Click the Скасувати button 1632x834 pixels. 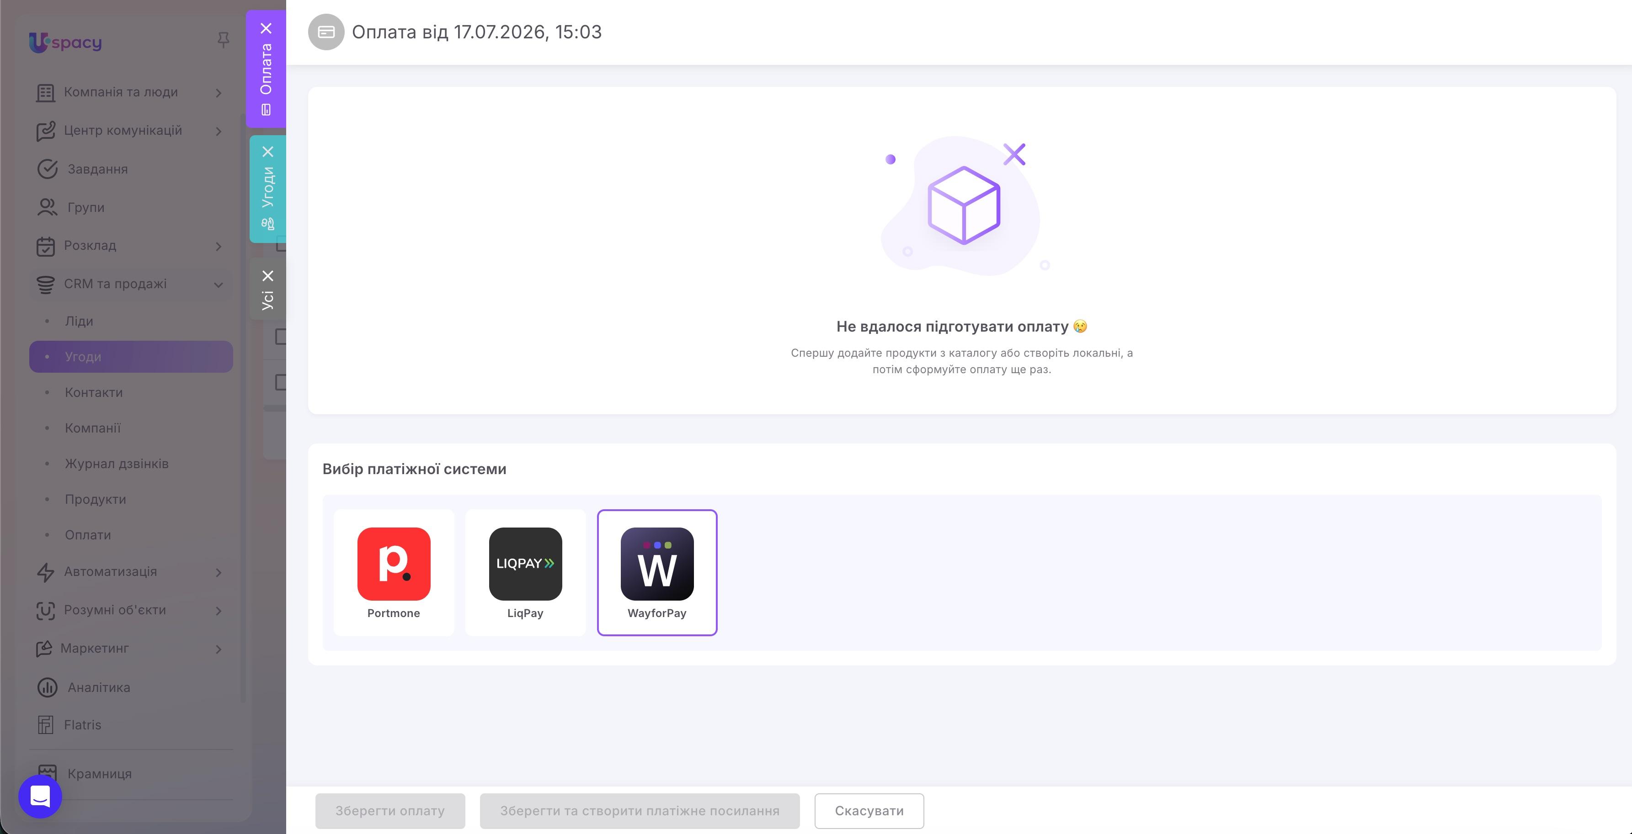(x=869, y=811)
